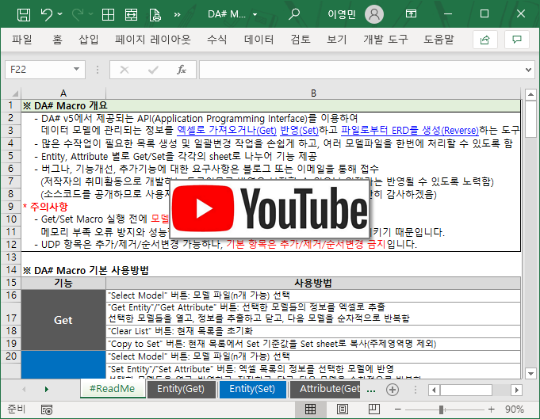Switch to the Entity(Set) sheet tab
This screenshot has width=540, height=419.
[252, 389]
